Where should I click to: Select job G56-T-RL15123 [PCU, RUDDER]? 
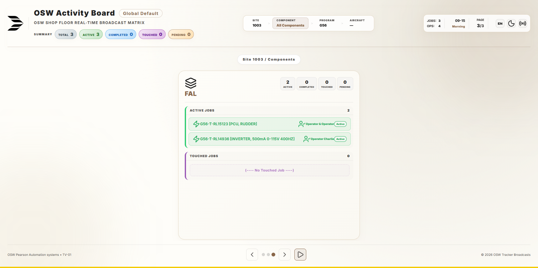pyautogui.click(x=270, y=124)
